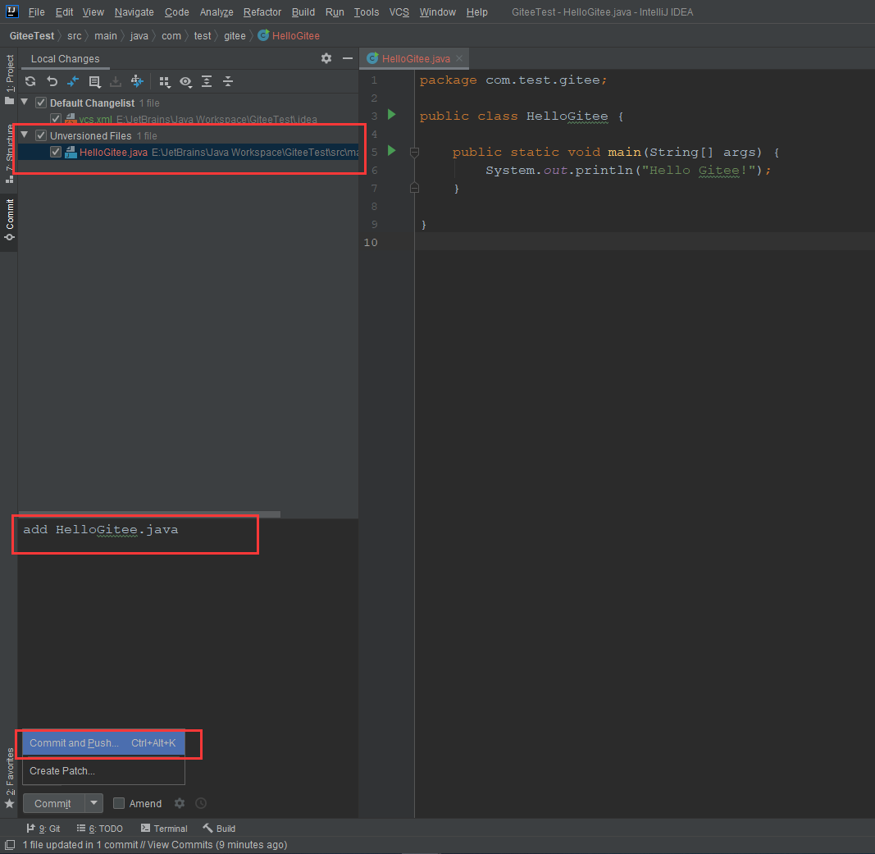Click the Rollback icon in changes toolbar
The image size is (875, 854).
(x=52, y=81)
